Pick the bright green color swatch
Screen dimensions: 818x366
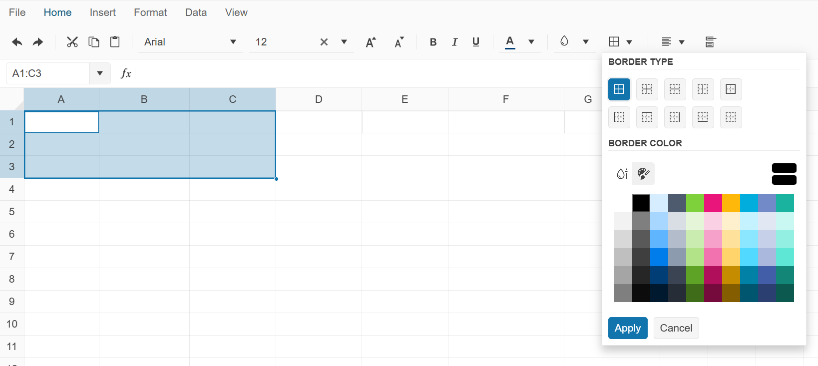click(695, 203)
